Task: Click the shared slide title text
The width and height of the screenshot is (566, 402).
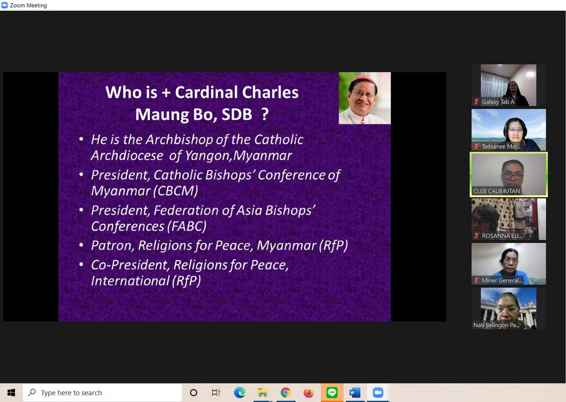Action: (x=202, y=103)
